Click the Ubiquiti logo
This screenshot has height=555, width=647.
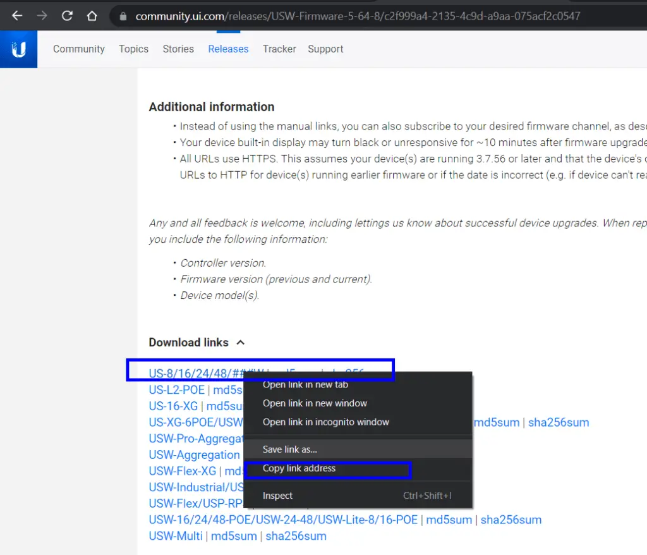pyautogui.click(x=18, y=49)
